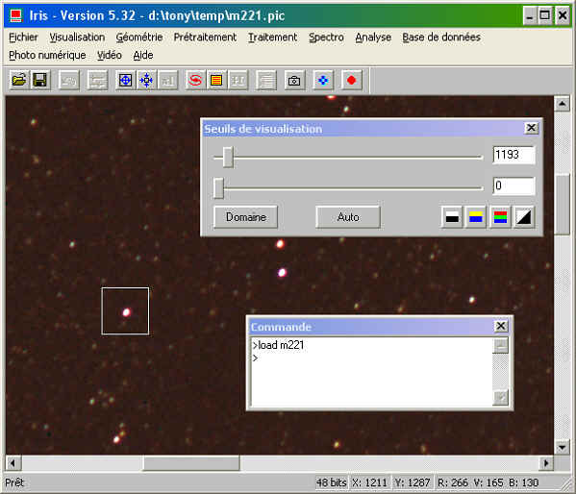Click the open file folder icon
The width and height of the screenshot is (576, 494).
tap(19, 80)
